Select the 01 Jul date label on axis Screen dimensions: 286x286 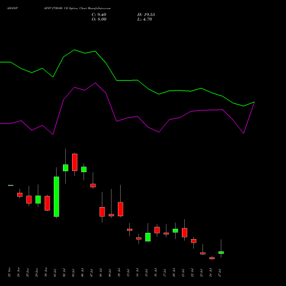(x=55, y=273)
